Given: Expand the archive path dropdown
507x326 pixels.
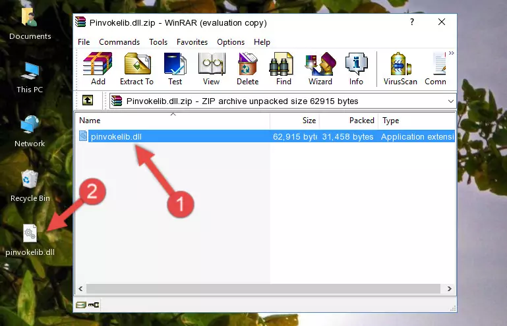Looking at the screenshot, I should pos(451,101).
